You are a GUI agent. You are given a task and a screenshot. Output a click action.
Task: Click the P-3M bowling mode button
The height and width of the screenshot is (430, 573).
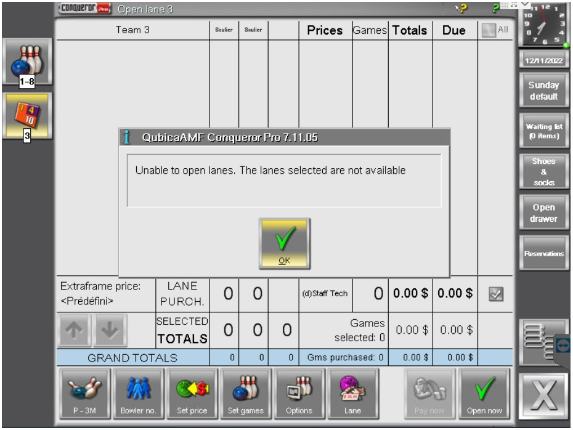(x=84, y=394)
